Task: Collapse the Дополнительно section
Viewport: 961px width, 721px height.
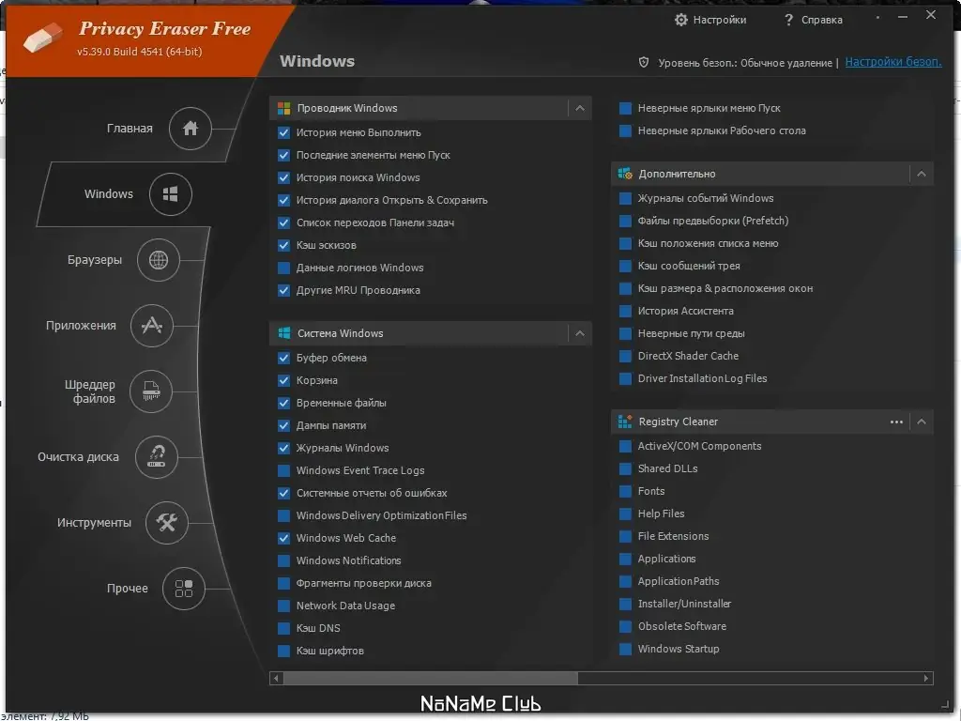Action: [x=922, y=174]
